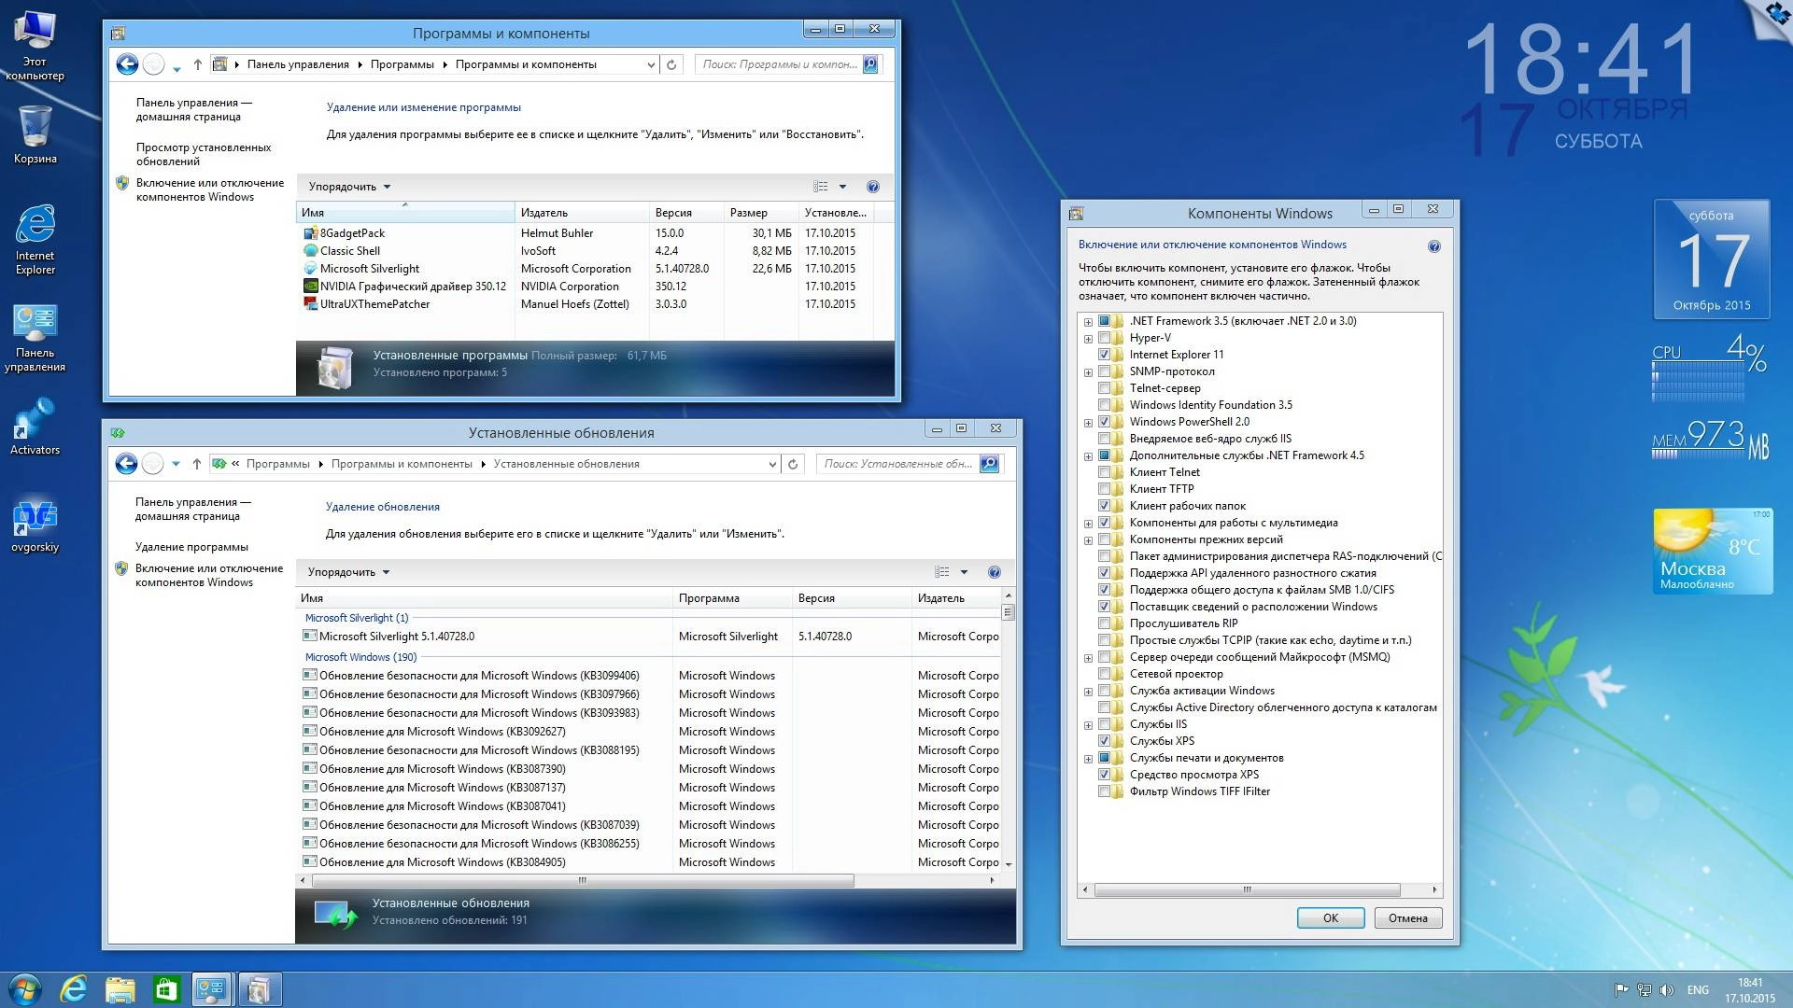Go back in Программы и компоненты window
This screenshot has height=1008, width=1793.
point(127,64)
